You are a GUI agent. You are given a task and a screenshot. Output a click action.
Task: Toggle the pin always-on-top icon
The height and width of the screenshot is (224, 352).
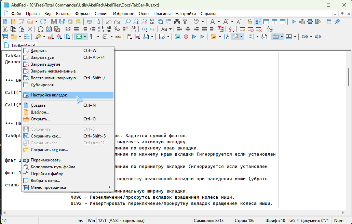click(x=337, y=22)
